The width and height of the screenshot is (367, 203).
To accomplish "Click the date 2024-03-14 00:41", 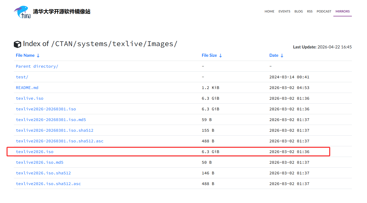I will click(289, 77).
